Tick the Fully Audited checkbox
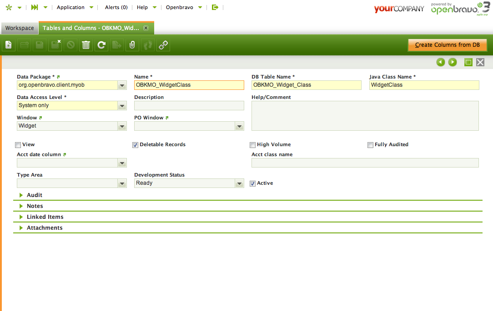 371,145
